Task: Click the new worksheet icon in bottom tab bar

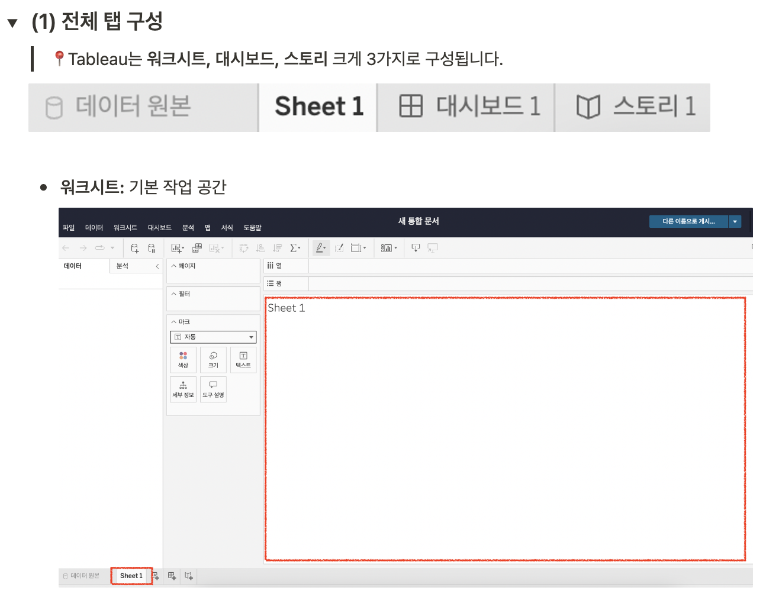Action: [x=156, y=576]
